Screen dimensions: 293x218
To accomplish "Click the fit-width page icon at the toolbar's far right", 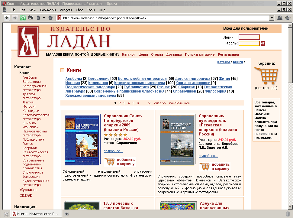I will tap(288, 18).
